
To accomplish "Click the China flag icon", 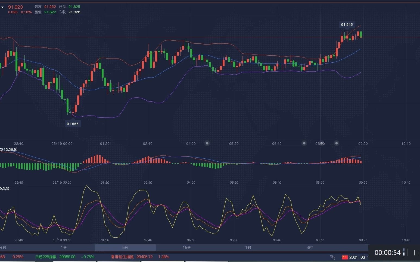I will point(345,257).
